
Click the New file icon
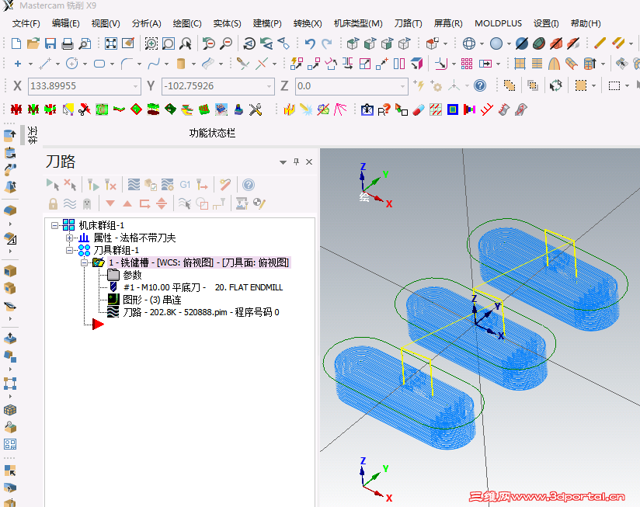(16, 43)
